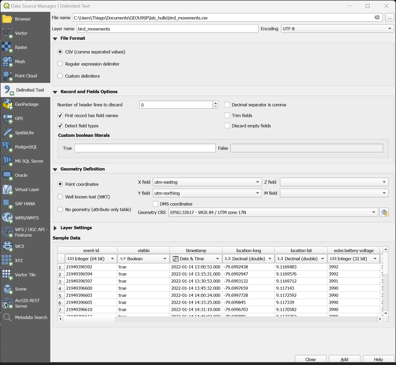Open the ArcGIS REST Server icon
Viewport: 396px width, 365px height.
tap(7, 303)
